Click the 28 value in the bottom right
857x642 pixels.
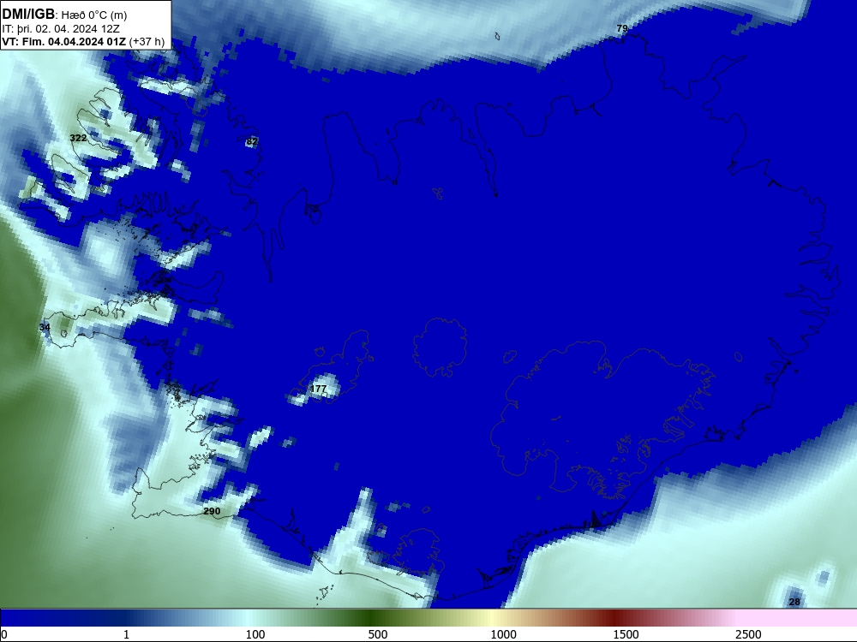click(x=794, y=602)
